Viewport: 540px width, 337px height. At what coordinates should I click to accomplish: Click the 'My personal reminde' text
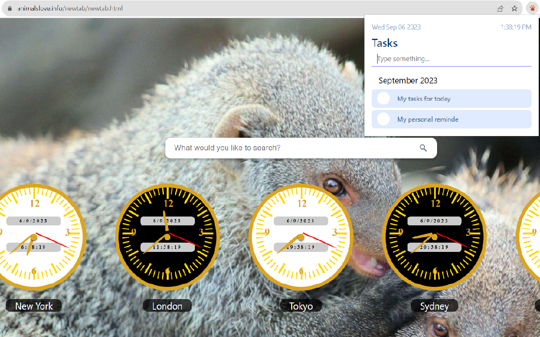pos(428,119)
